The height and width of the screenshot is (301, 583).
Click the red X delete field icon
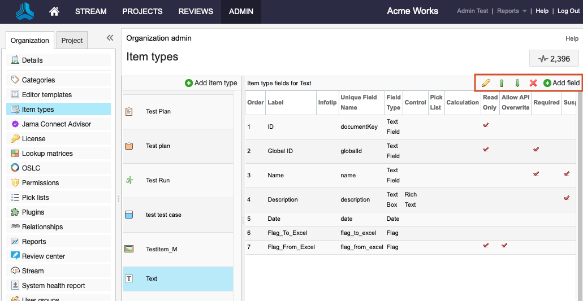point(533,83)
